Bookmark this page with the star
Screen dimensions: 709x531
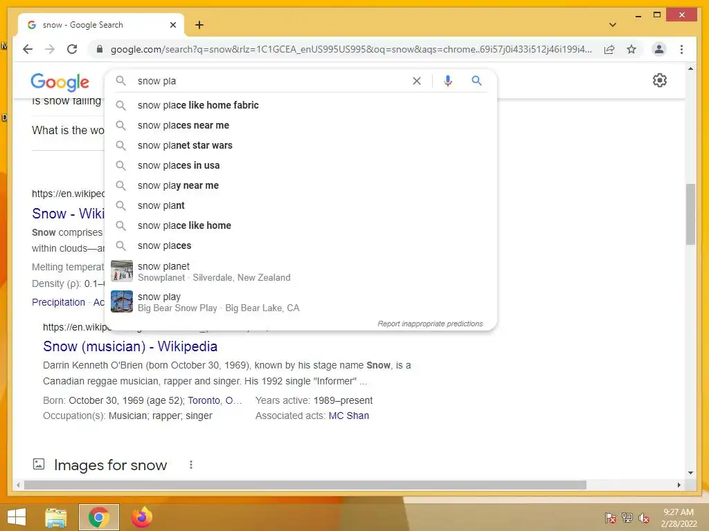[x=631, y=49]
